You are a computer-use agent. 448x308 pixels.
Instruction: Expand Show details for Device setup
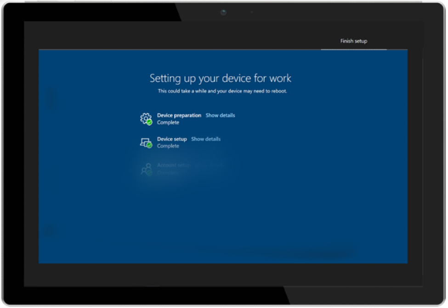[205, 139]
